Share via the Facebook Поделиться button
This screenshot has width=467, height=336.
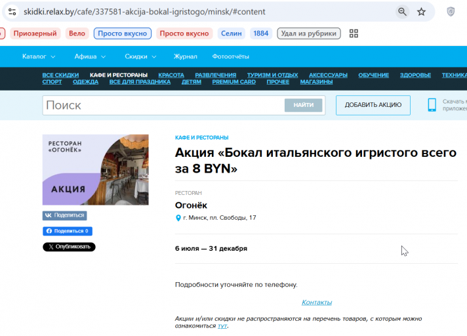click(68, 231)
